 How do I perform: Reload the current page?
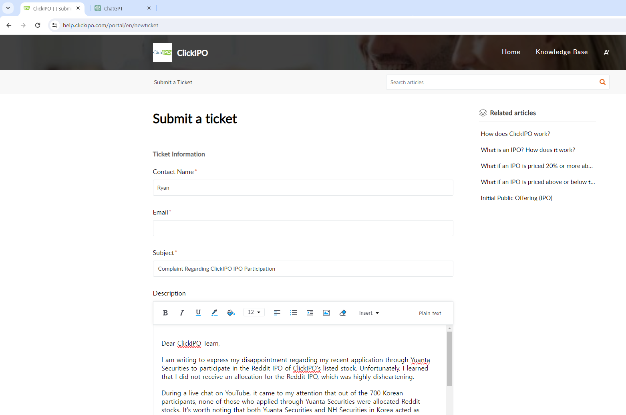click(x=38, y=25)
